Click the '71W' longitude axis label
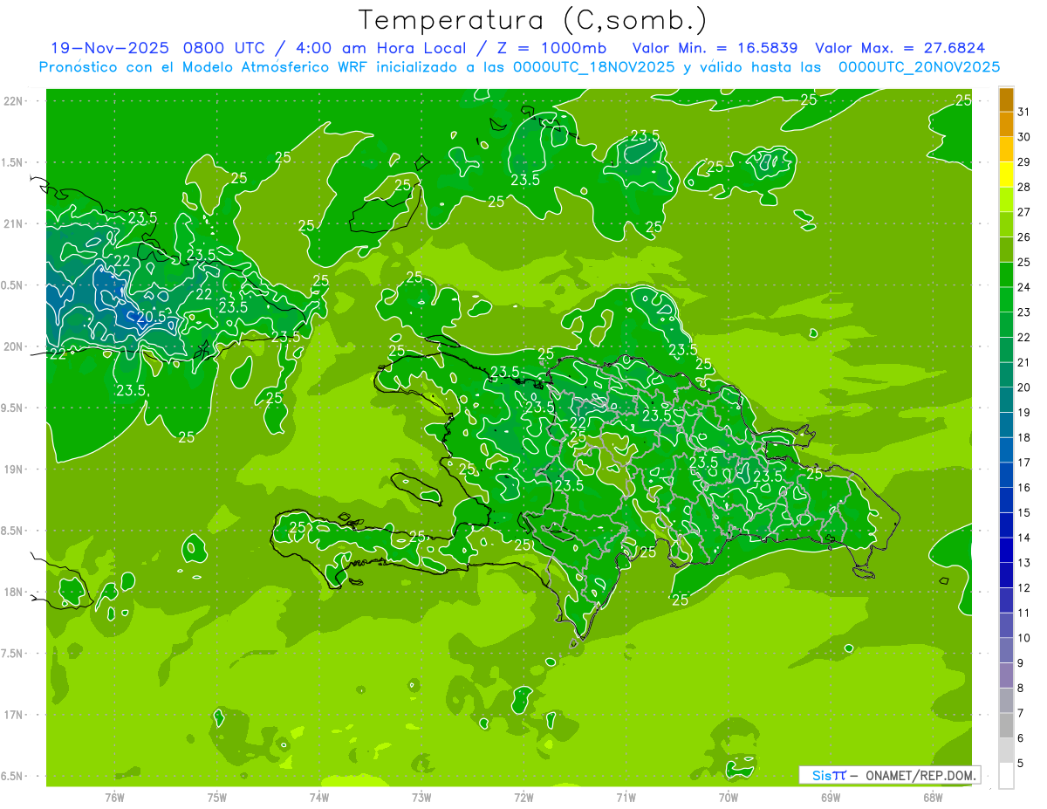The image size is (1047, 809). [x=626, y=798]
